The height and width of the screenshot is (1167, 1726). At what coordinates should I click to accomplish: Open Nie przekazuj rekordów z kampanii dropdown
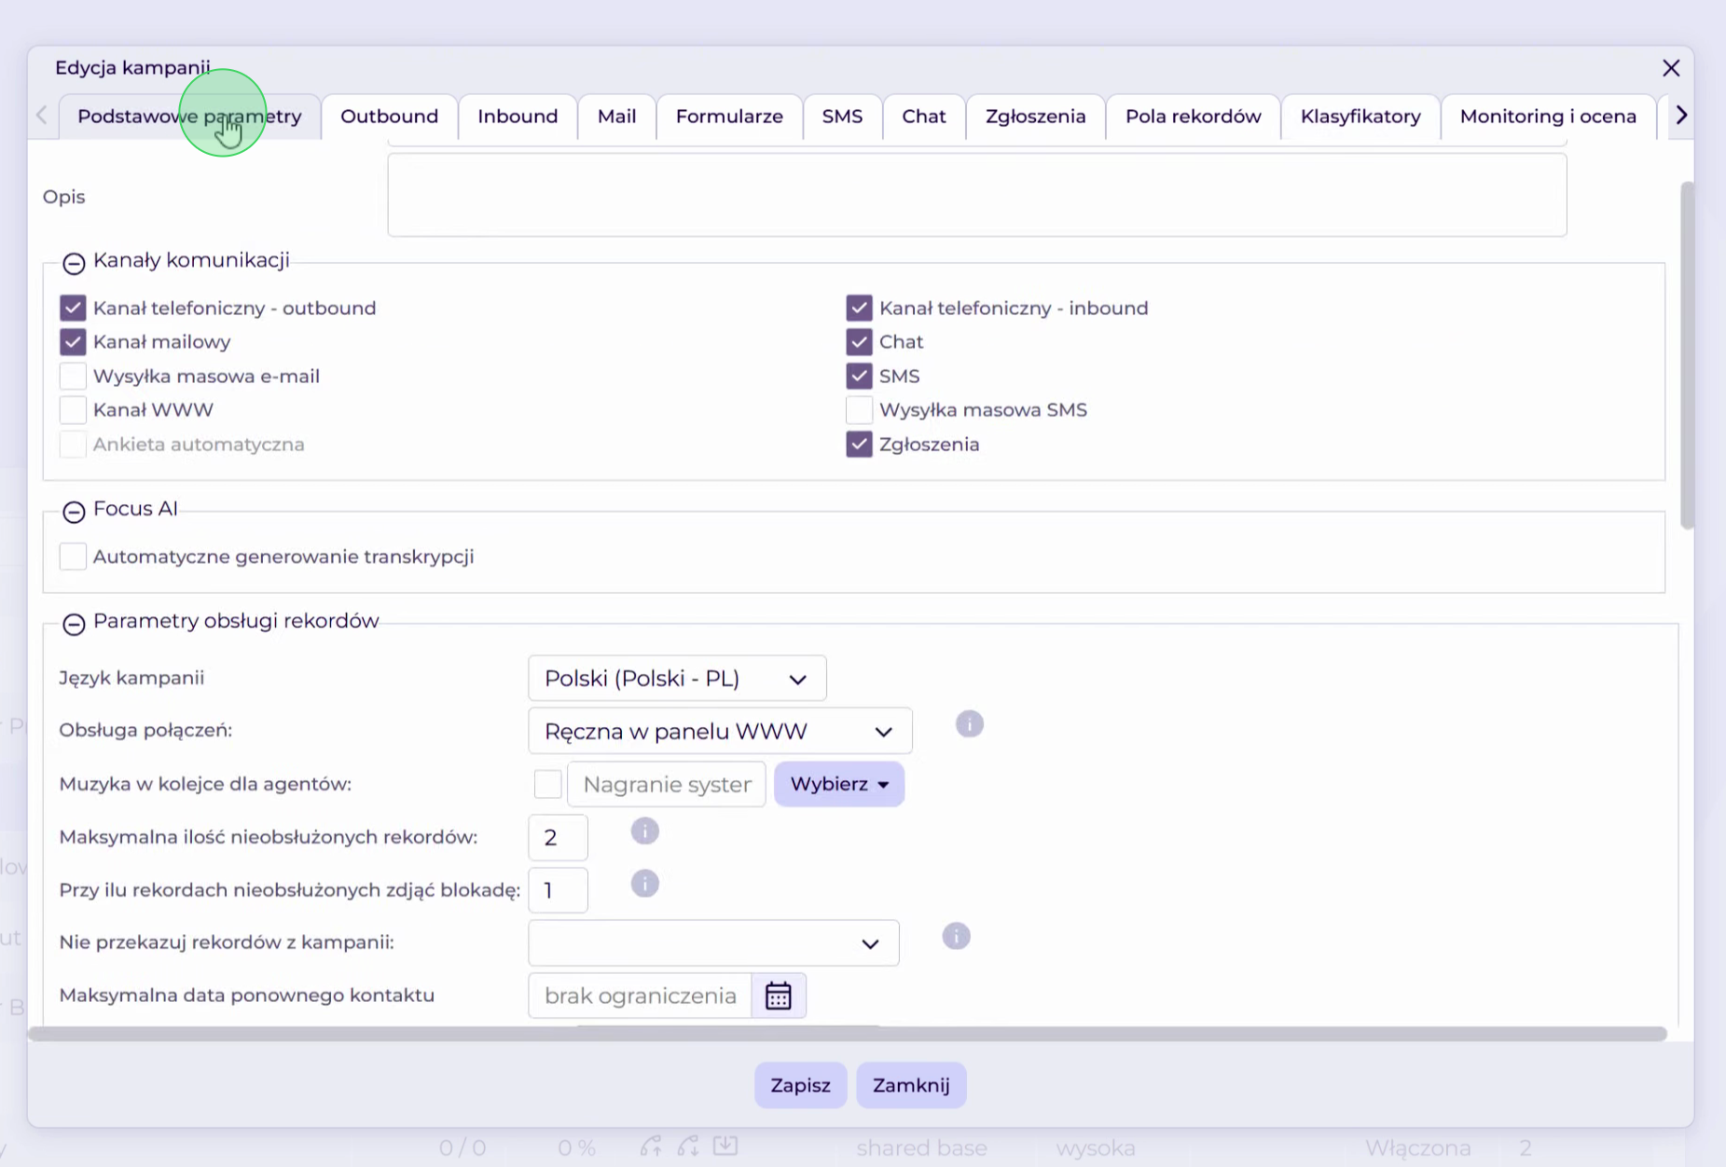tap(713, 943)
